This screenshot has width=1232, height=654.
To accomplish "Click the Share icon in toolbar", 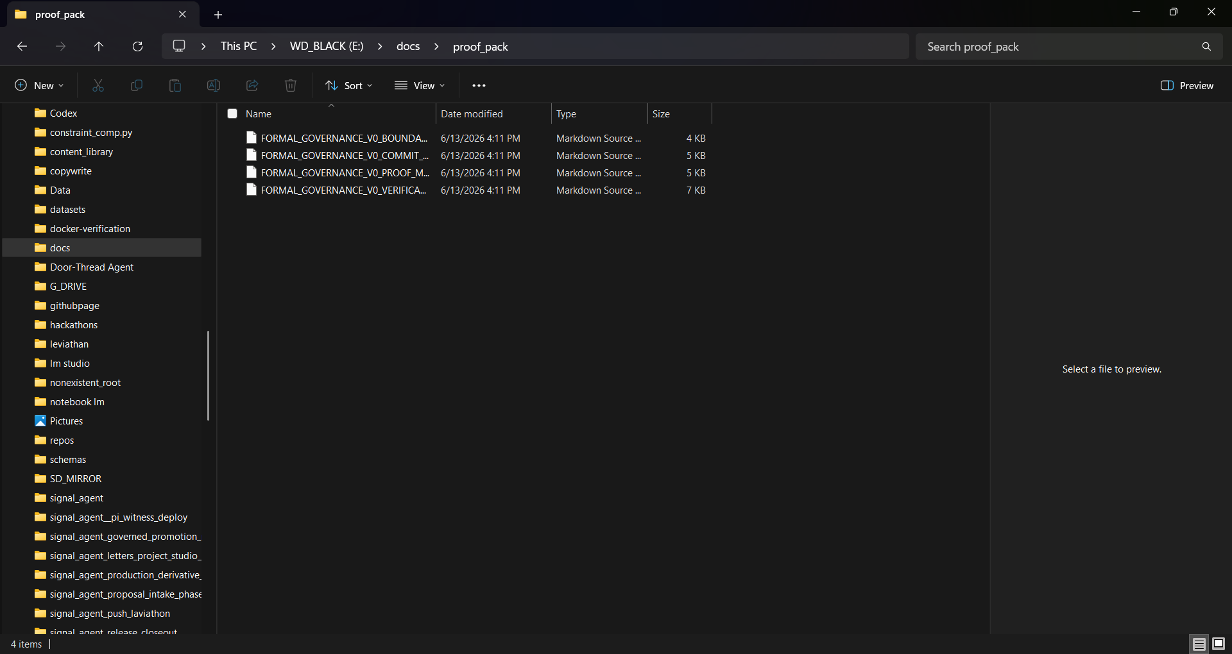I will (x=252, y=85).
